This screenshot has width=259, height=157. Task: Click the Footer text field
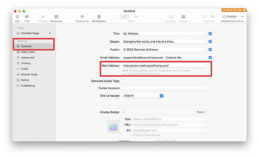[164, 49]
